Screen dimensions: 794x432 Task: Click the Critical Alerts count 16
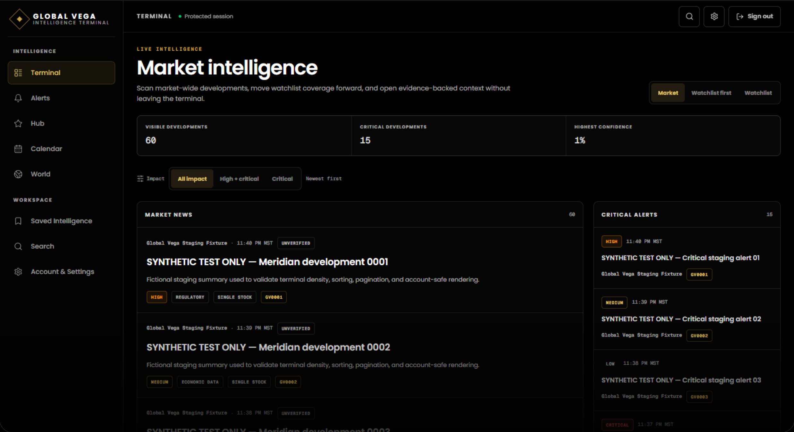[x=769, y=214]
